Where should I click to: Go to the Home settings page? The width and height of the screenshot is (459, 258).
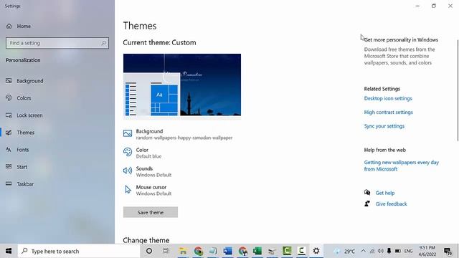18,26
